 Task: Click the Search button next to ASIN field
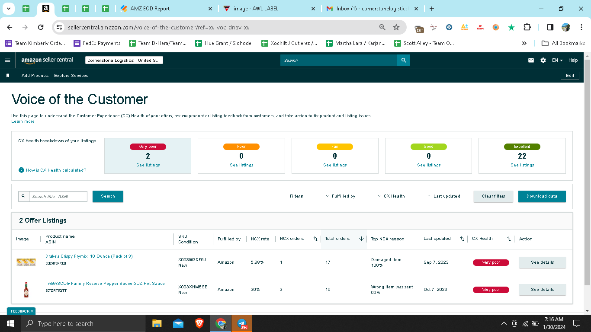pos(108,196)
